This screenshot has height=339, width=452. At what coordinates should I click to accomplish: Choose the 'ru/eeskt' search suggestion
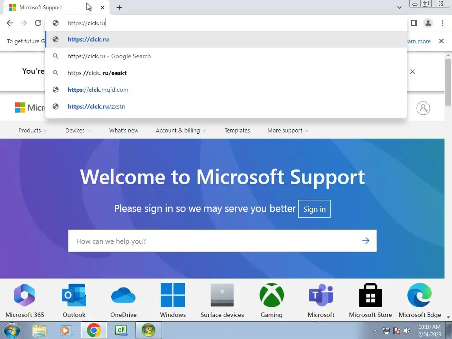[x=226, y=73]
